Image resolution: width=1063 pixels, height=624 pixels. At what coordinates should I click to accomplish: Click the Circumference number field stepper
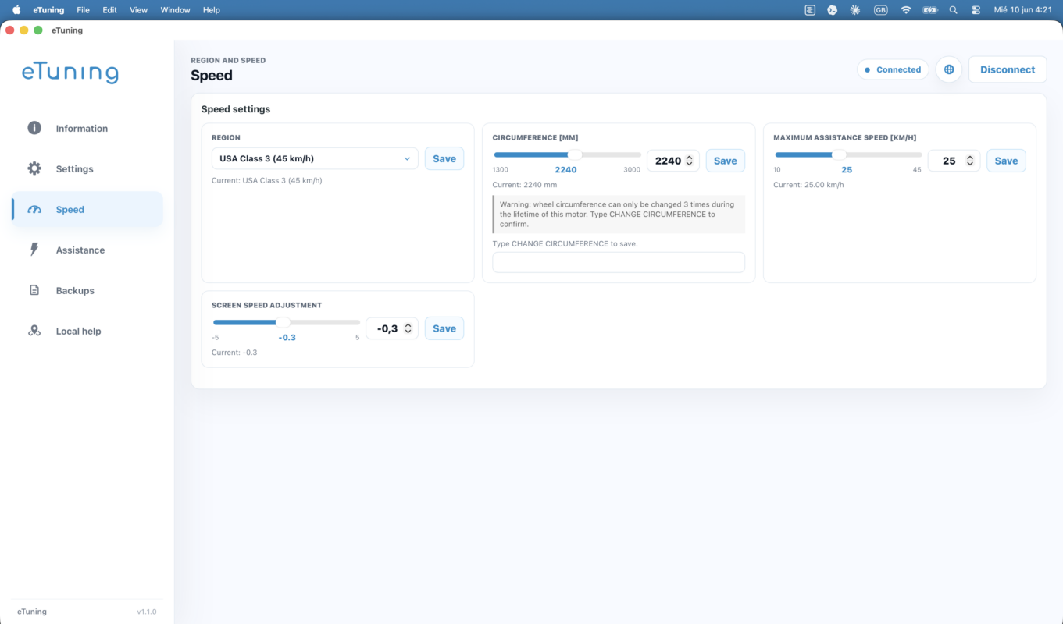click(689, 161)
